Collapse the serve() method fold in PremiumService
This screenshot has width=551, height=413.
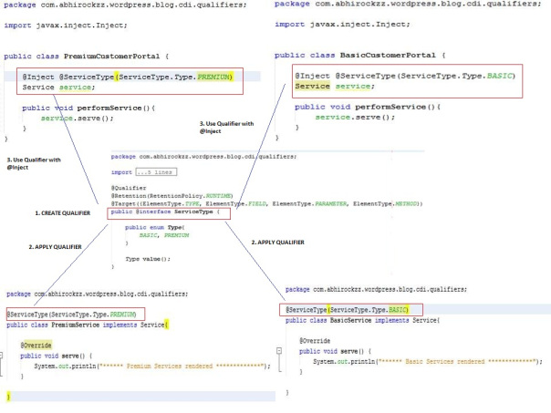click(5, 355)
